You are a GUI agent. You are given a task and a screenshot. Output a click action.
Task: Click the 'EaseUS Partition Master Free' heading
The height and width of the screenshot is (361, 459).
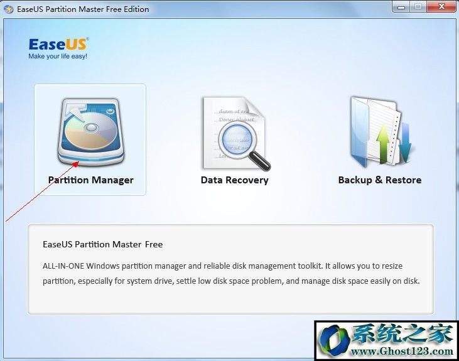pos(103,244)
